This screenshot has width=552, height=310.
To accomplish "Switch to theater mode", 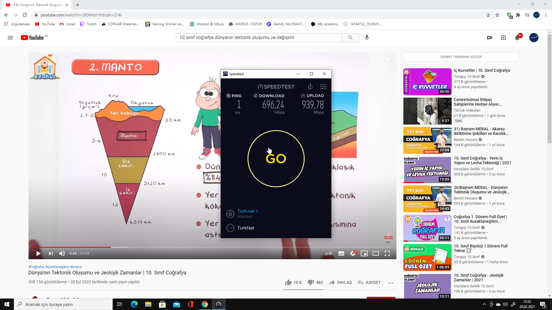I will coord(376,253).
